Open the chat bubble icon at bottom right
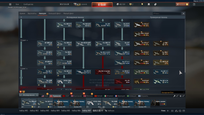 click(180, 111)
